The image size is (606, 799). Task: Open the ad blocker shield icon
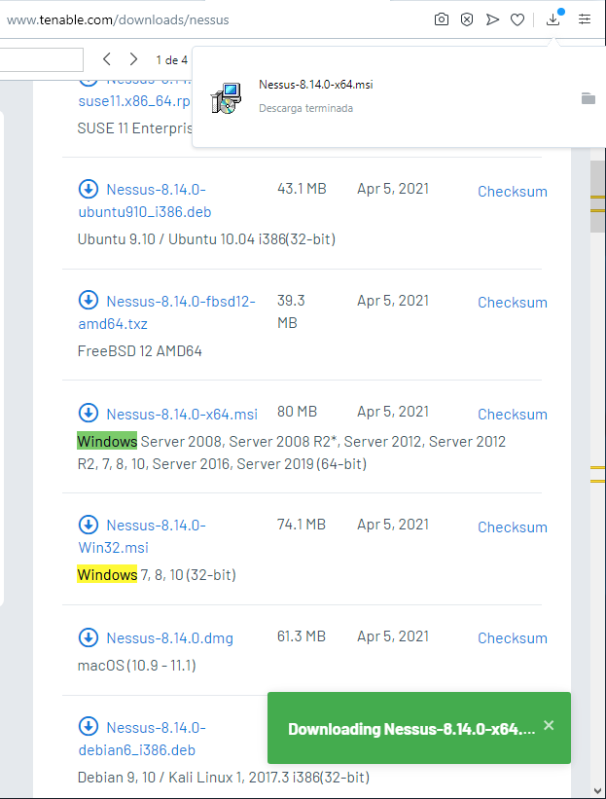tap(467, 19)
